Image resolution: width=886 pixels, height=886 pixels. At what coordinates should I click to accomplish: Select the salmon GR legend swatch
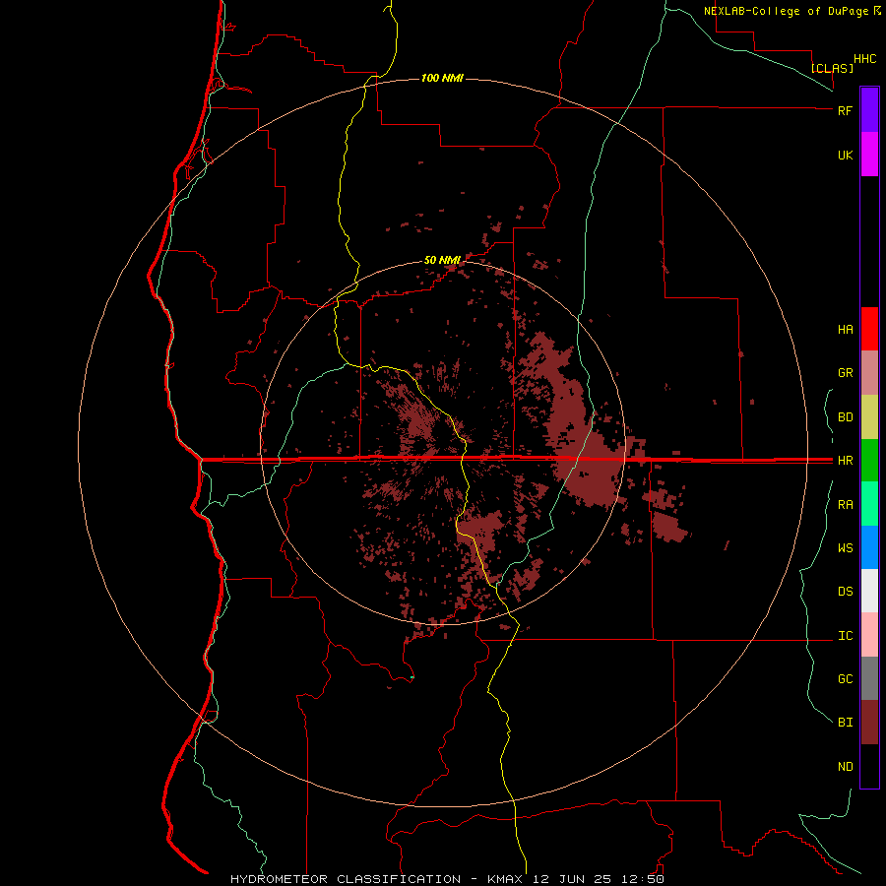pyautogui.click(x=869, y=373)
